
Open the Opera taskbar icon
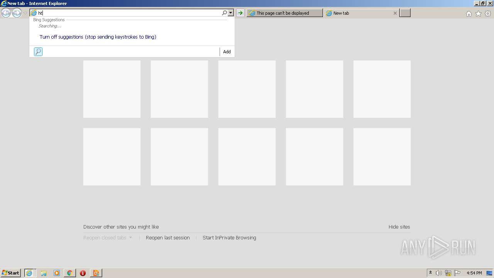click(83, 273)
